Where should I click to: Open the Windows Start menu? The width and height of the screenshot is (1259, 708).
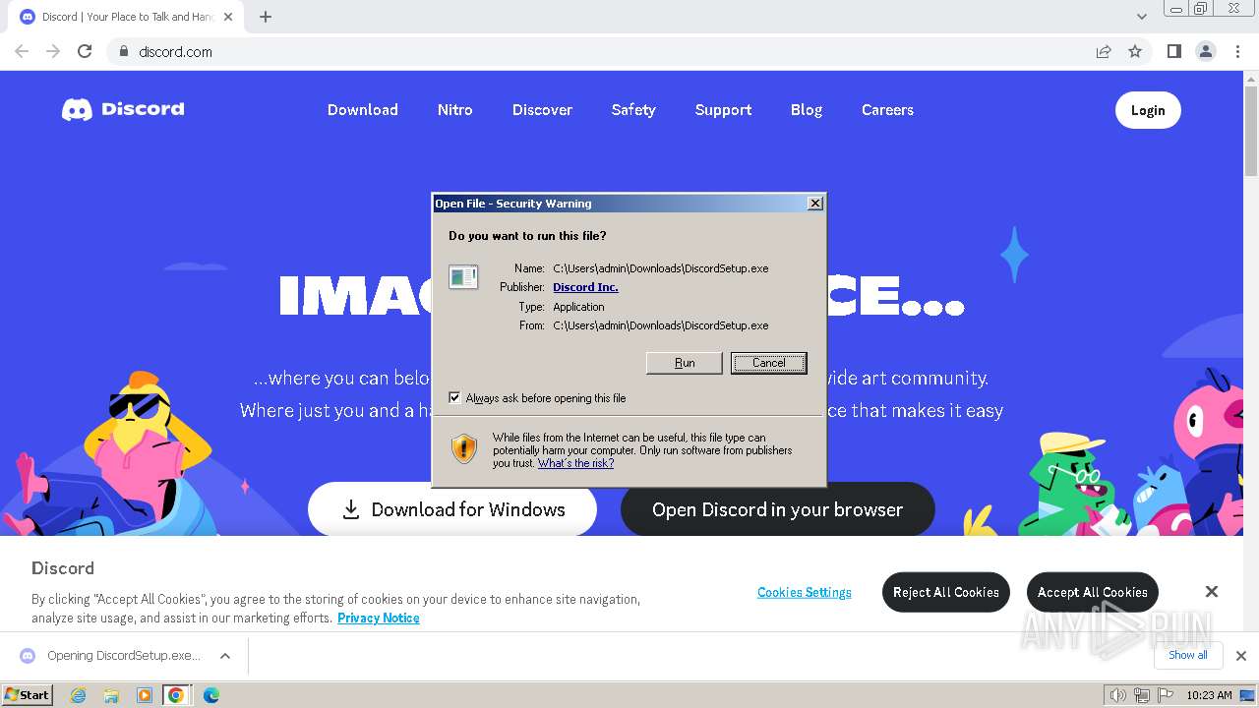coord(28,694)
